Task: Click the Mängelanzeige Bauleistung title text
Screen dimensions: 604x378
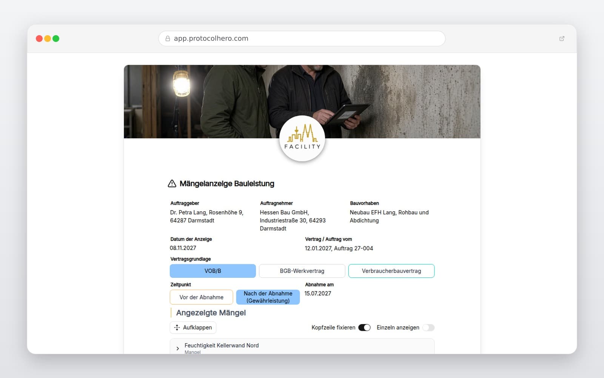Action: (x=227, y=184)
